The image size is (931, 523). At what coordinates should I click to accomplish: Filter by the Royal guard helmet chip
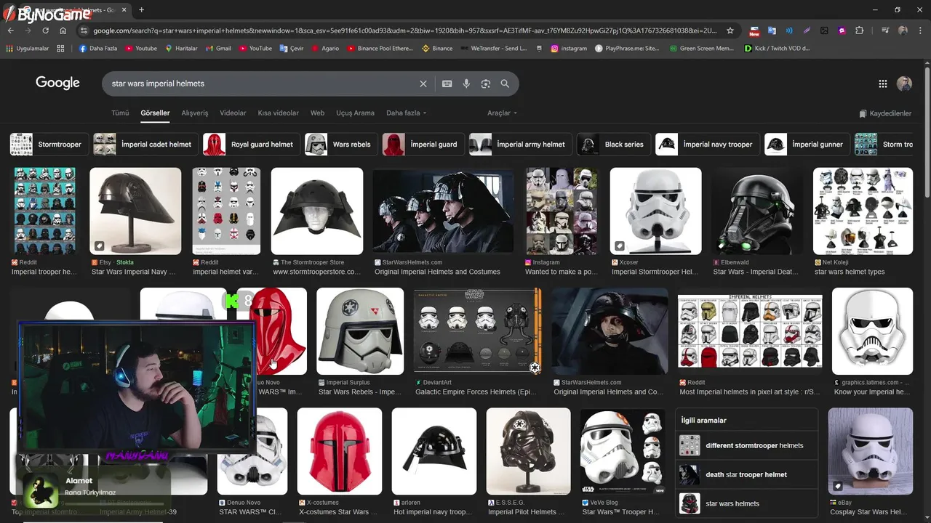pyautogui.click(x=252, y=145)
